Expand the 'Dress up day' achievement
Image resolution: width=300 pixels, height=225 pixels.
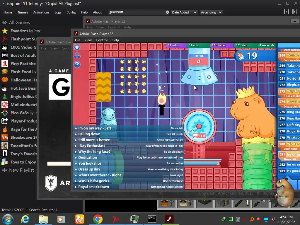(x=128, y=169)
